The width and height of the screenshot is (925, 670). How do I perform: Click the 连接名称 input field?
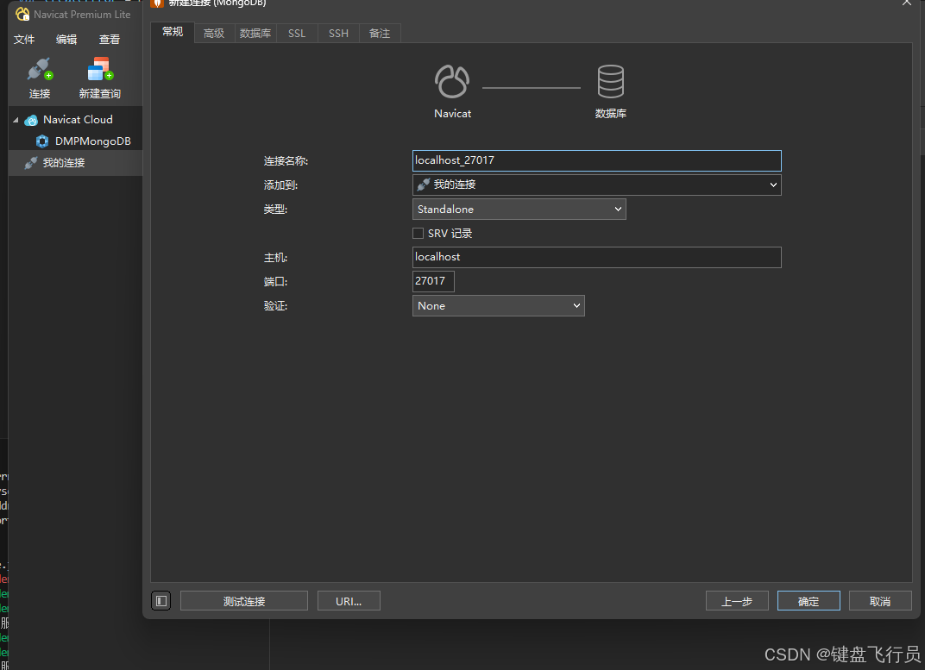(596, 161)
